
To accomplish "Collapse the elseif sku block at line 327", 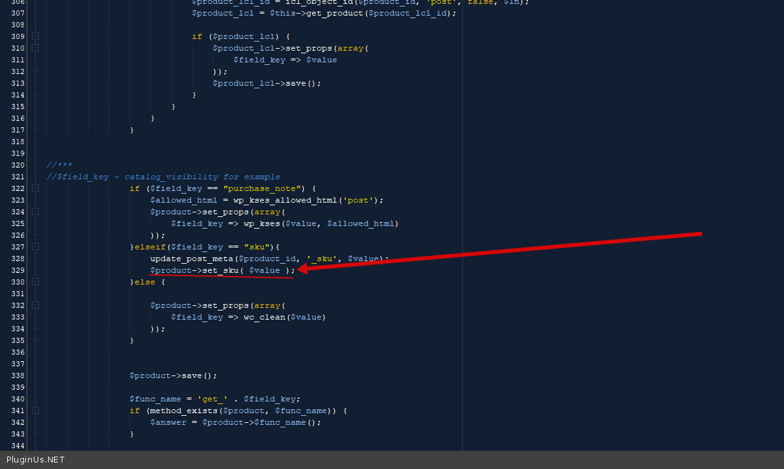I will [36, 247].
